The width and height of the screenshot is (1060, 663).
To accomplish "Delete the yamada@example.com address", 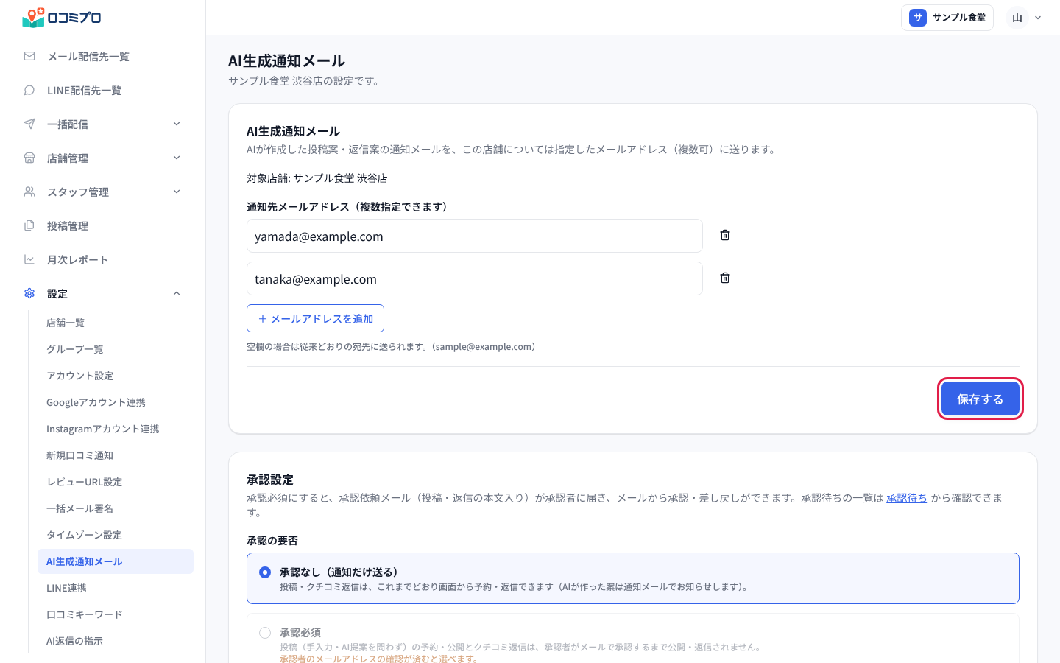I will [x=725, y=235].
